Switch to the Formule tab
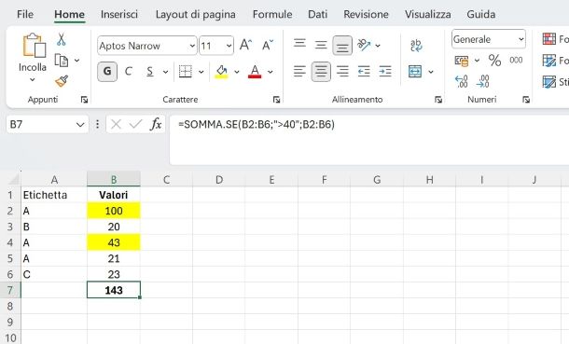The width and height of the screenshot is (569, 344). 272,15
